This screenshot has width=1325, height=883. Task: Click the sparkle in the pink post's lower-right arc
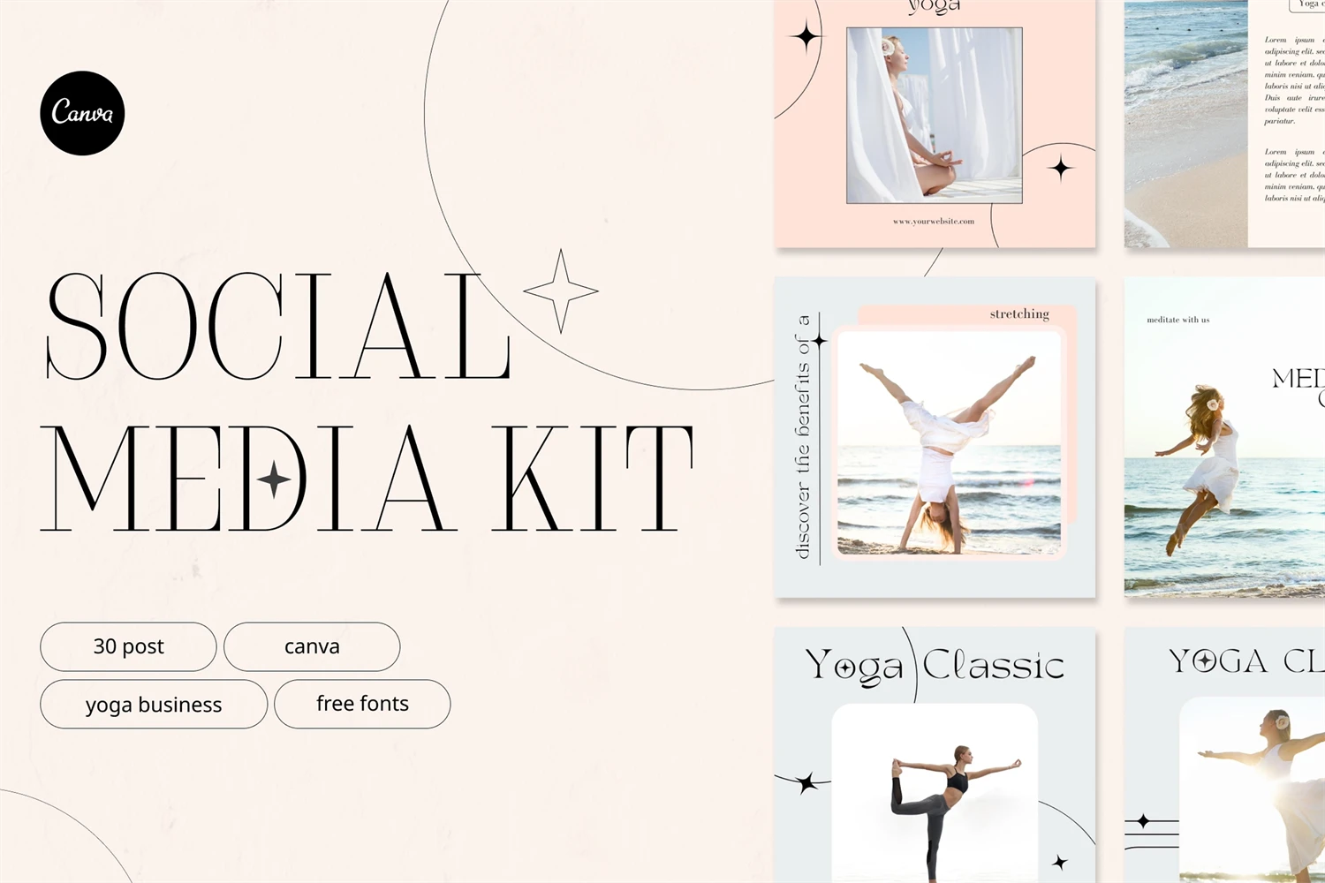1061,168
